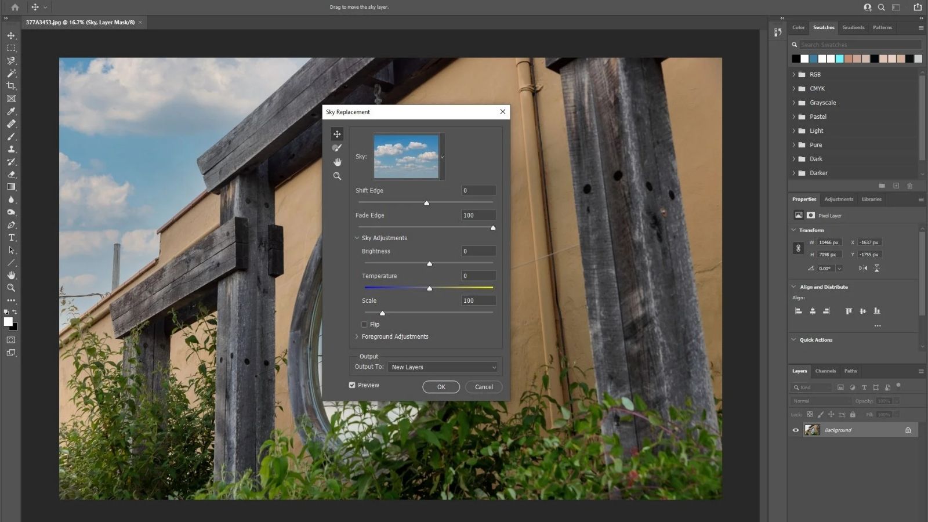The width and height of the screenshot is (928, 522).
Task: Click the sky preset thumbnail
Action: click(406, 157)
